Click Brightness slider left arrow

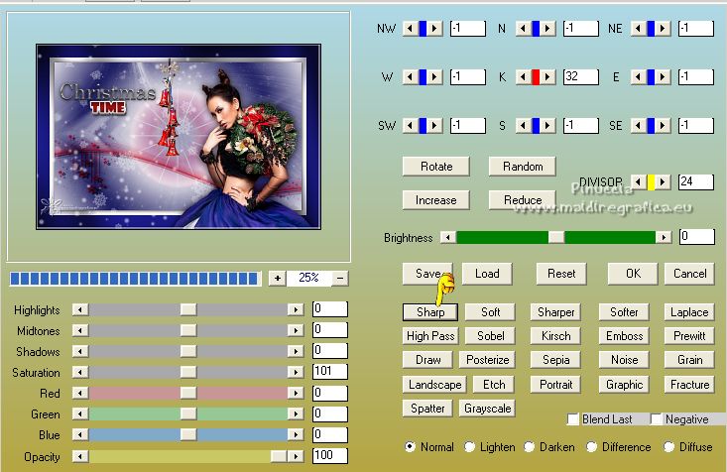(448, 237)
